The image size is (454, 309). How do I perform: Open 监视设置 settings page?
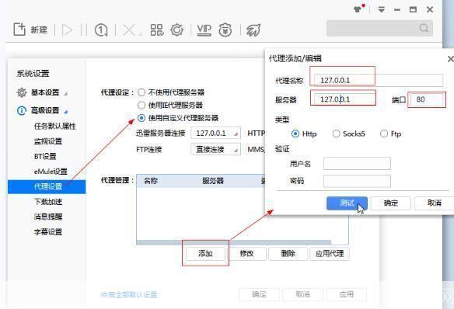point(48,141)
